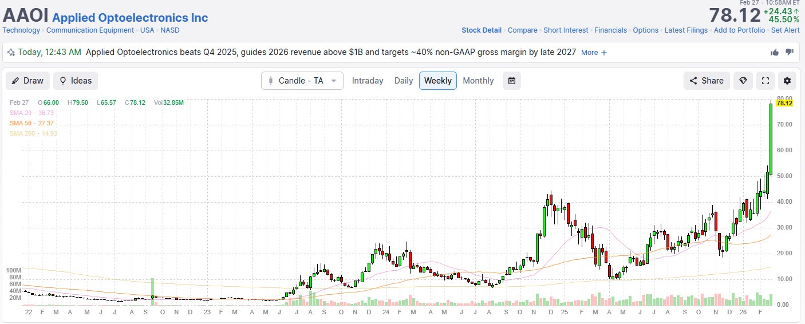Open the Financials tab link
This screenshot has height=324, width=805.
click(x=610, y=30)
